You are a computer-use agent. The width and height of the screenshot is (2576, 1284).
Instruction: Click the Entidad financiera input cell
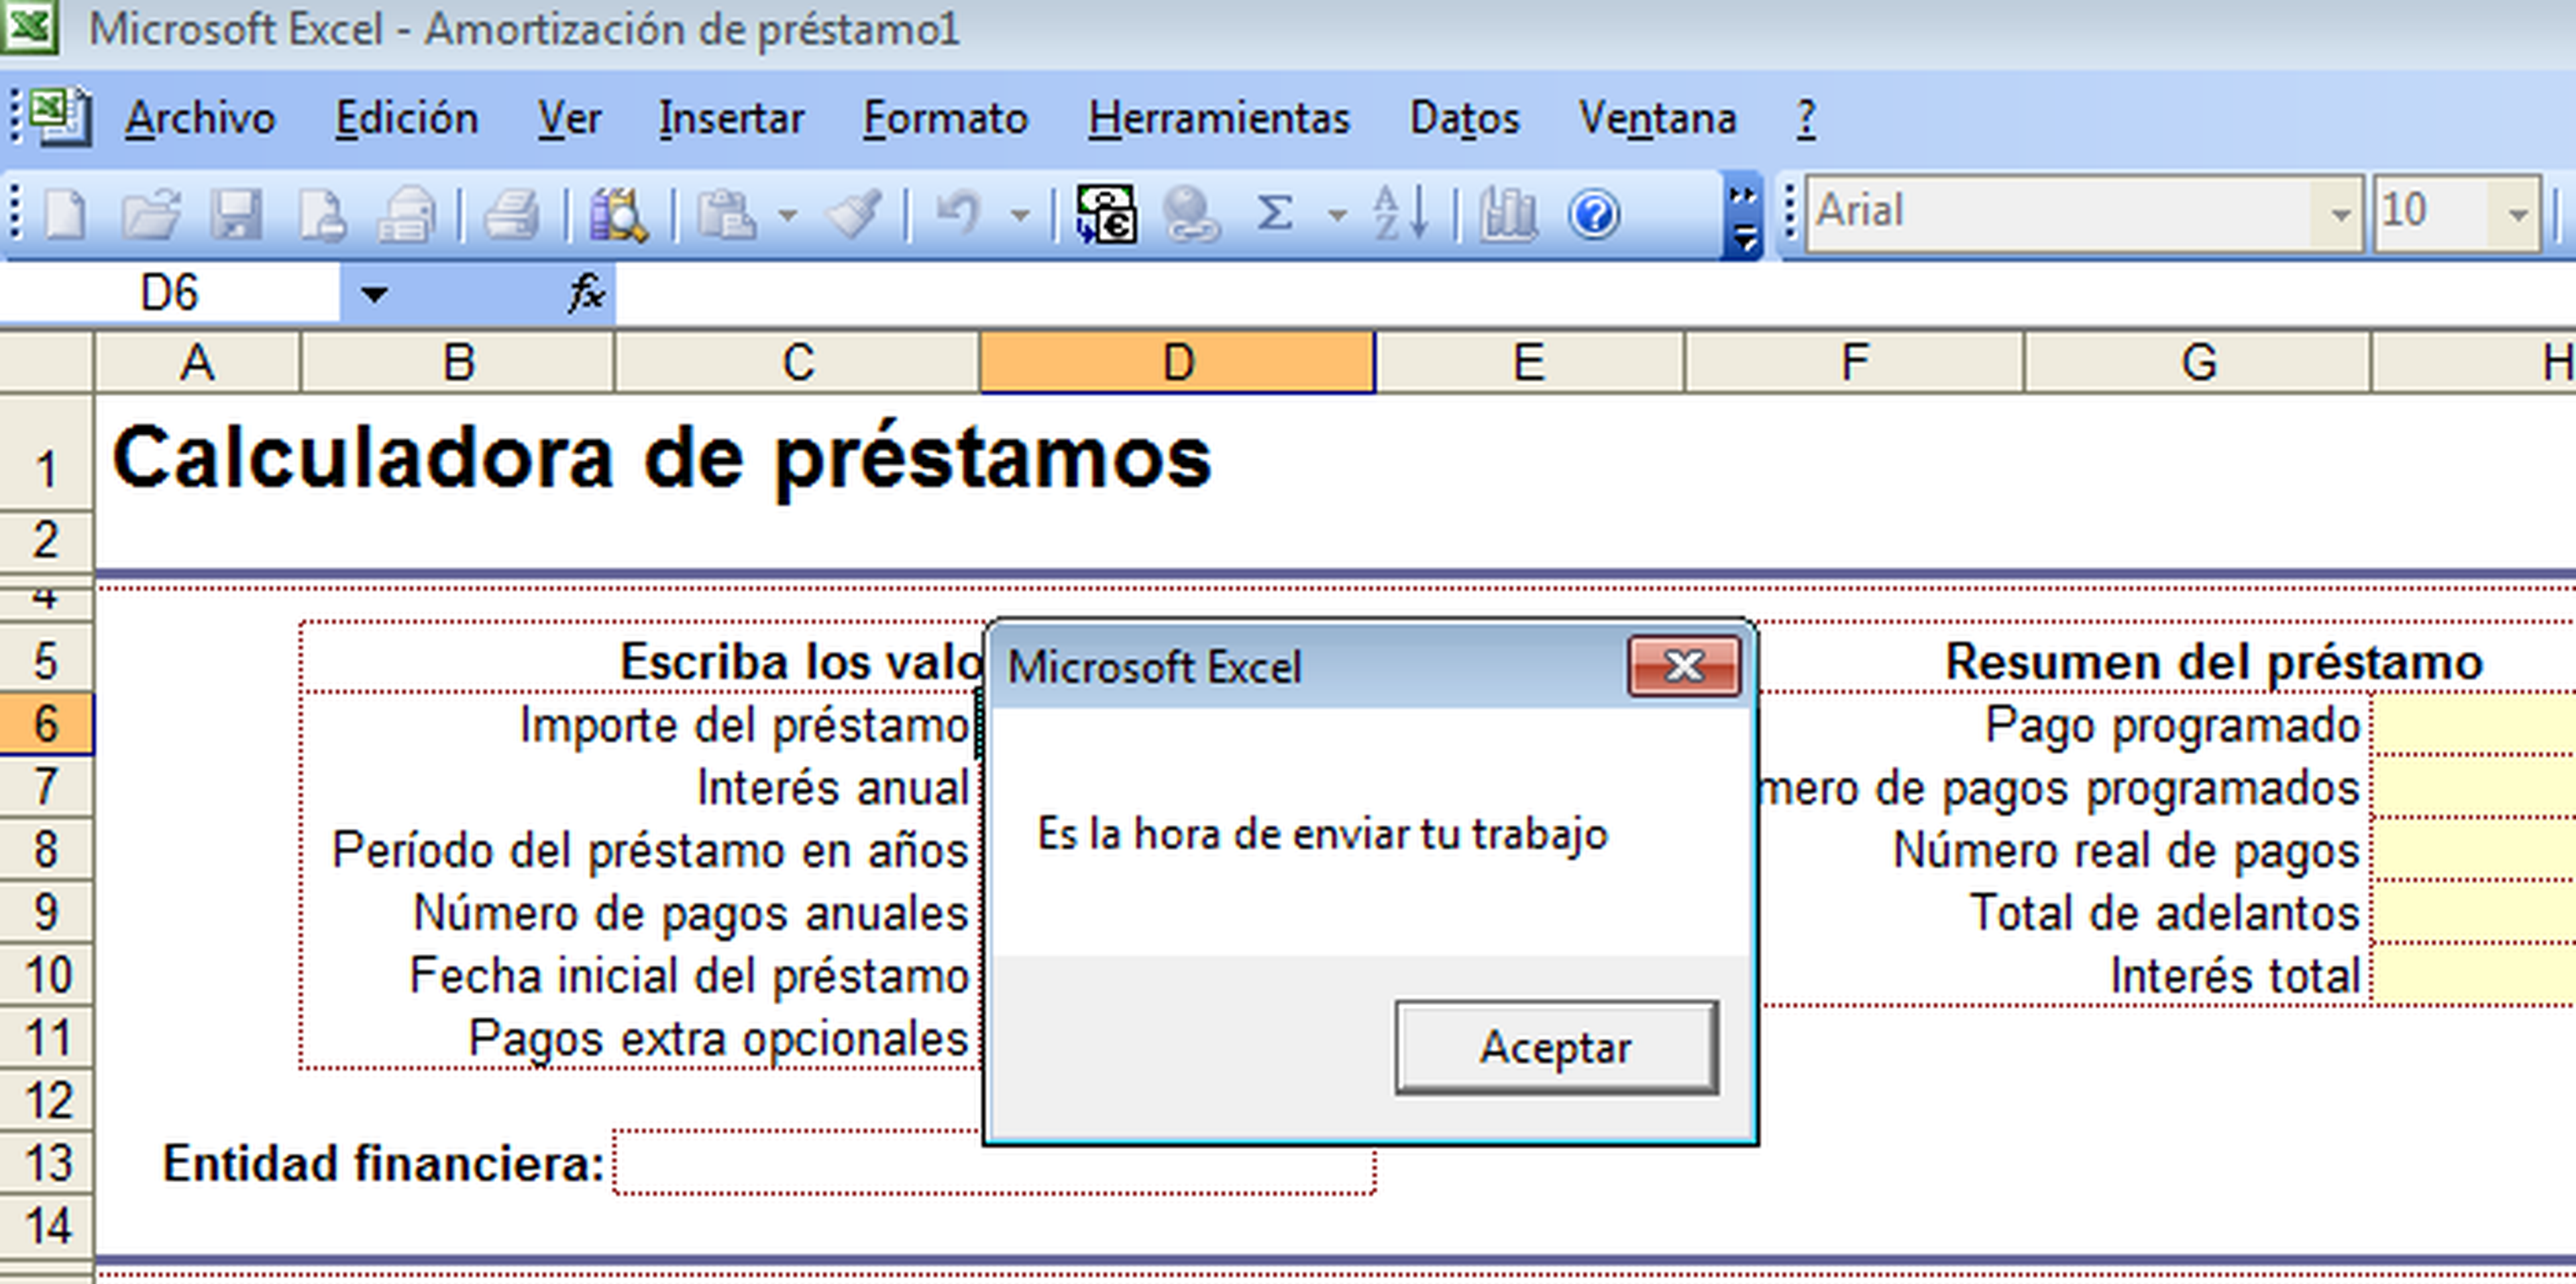(x=995, y=1163)
